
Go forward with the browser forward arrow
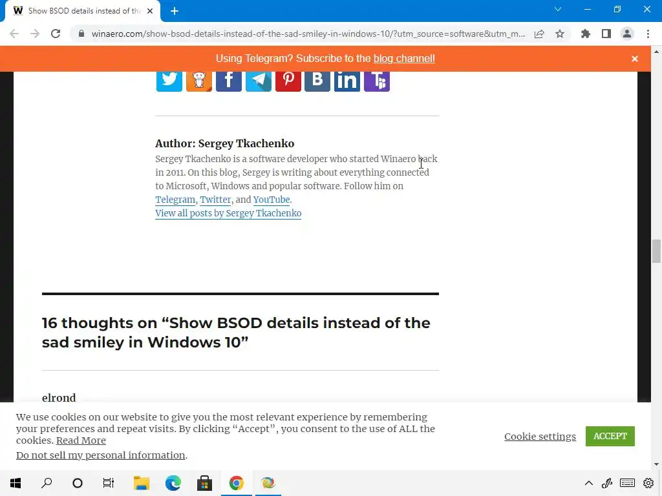pyautogui.click(x=35, y=34)
